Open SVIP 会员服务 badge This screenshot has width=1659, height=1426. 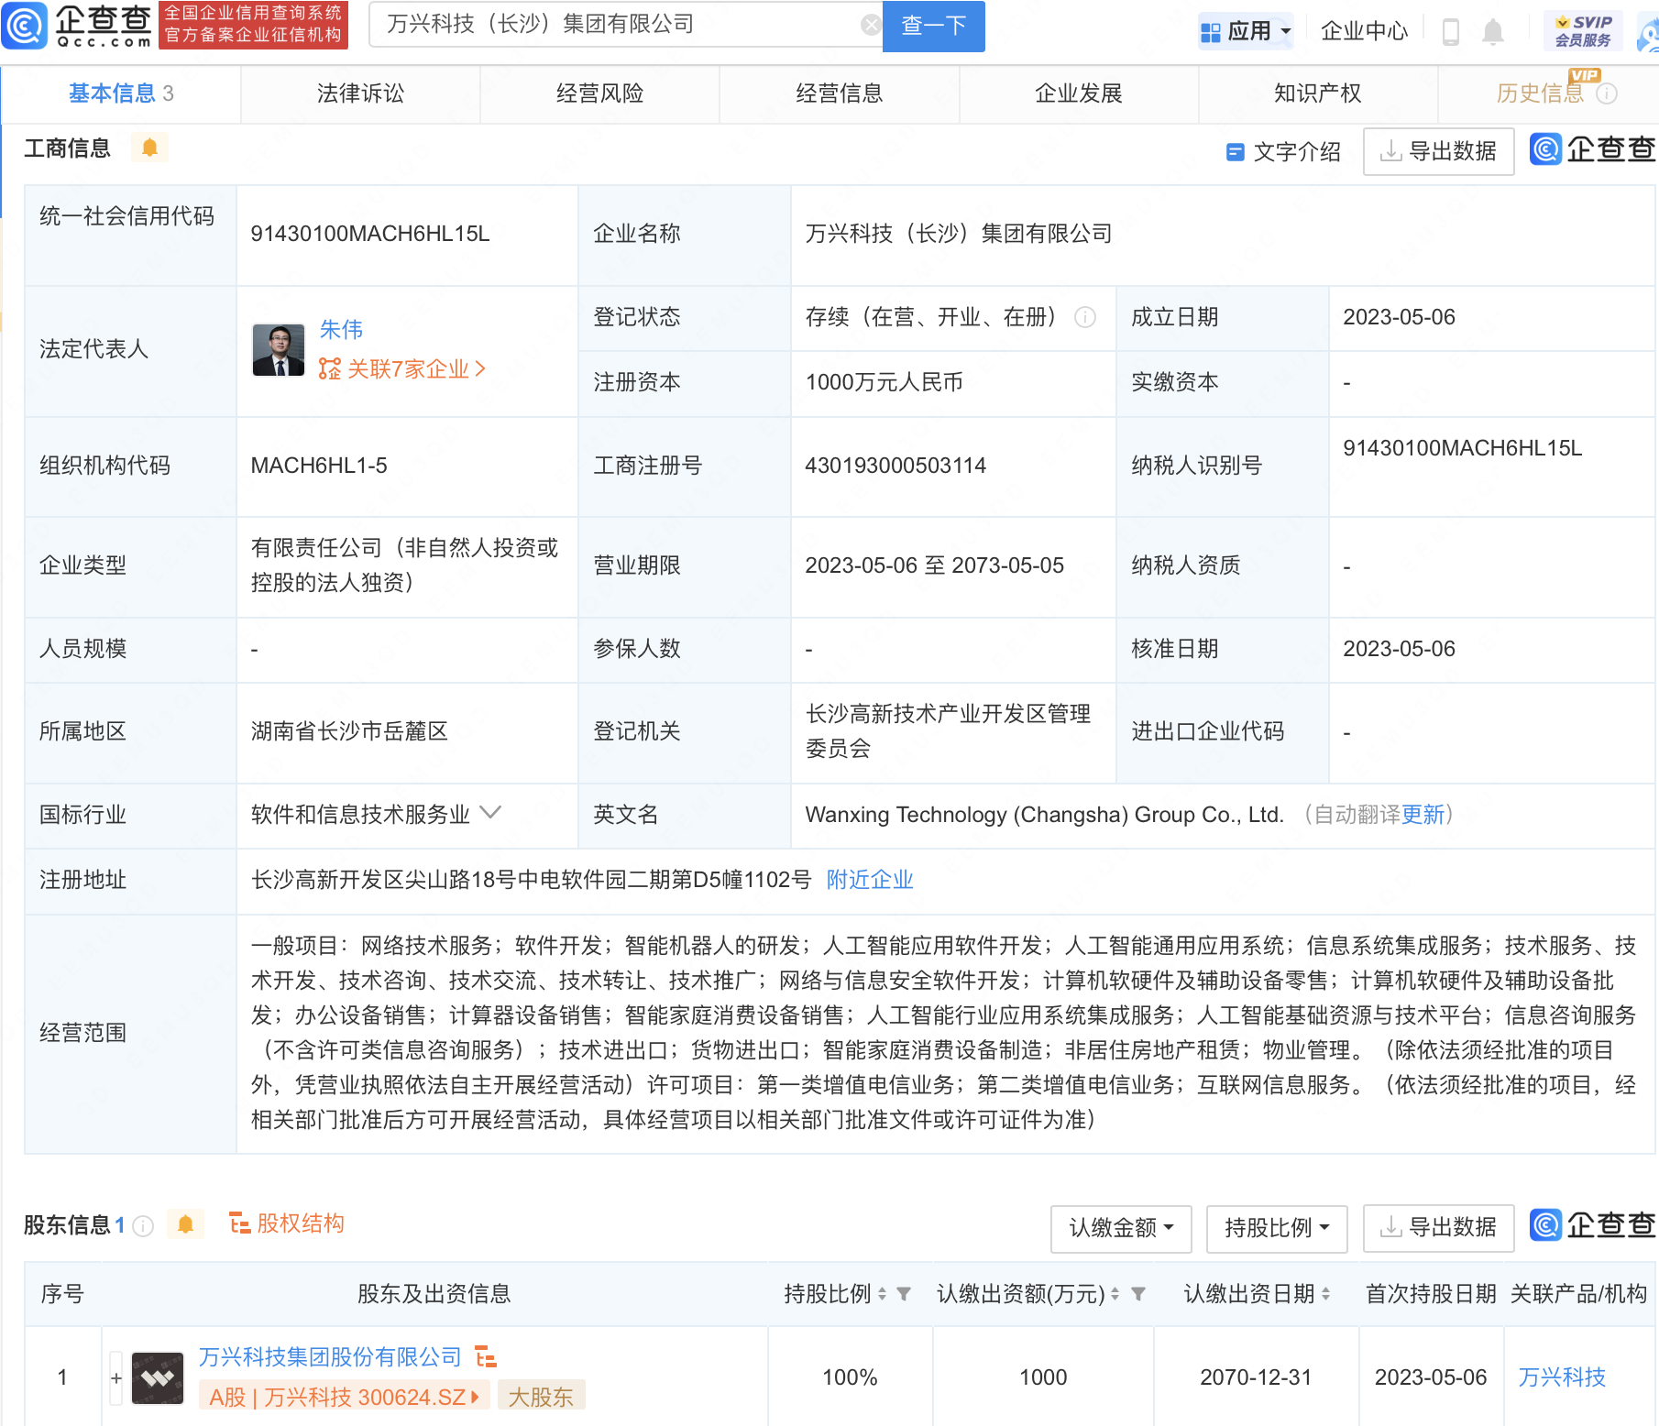[1583, 31]
